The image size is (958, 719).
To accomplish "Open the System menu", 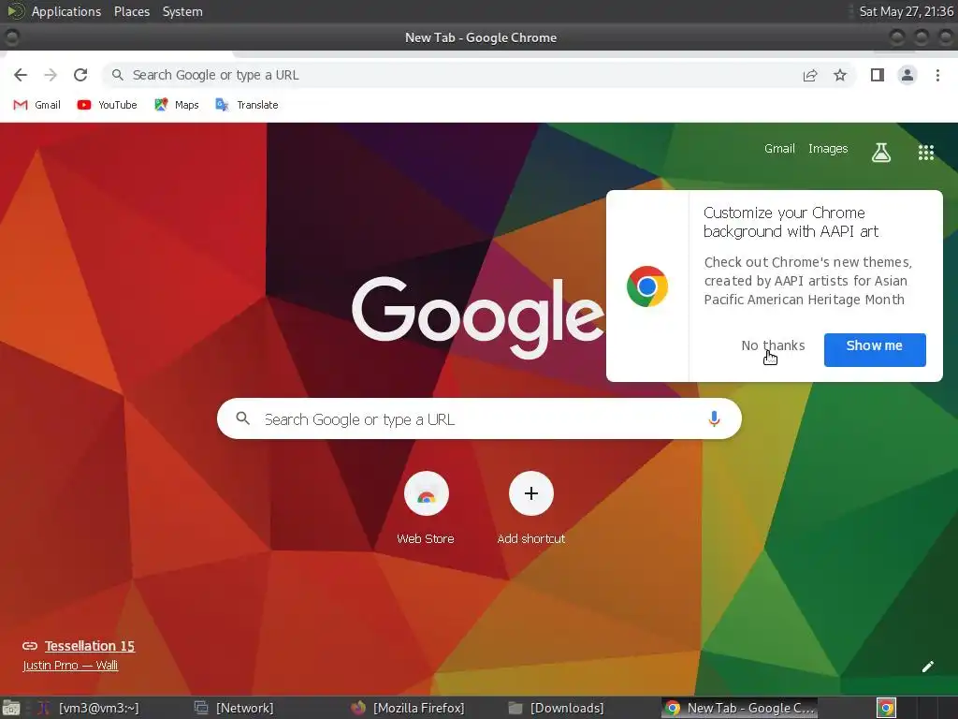I will [182, 11].
